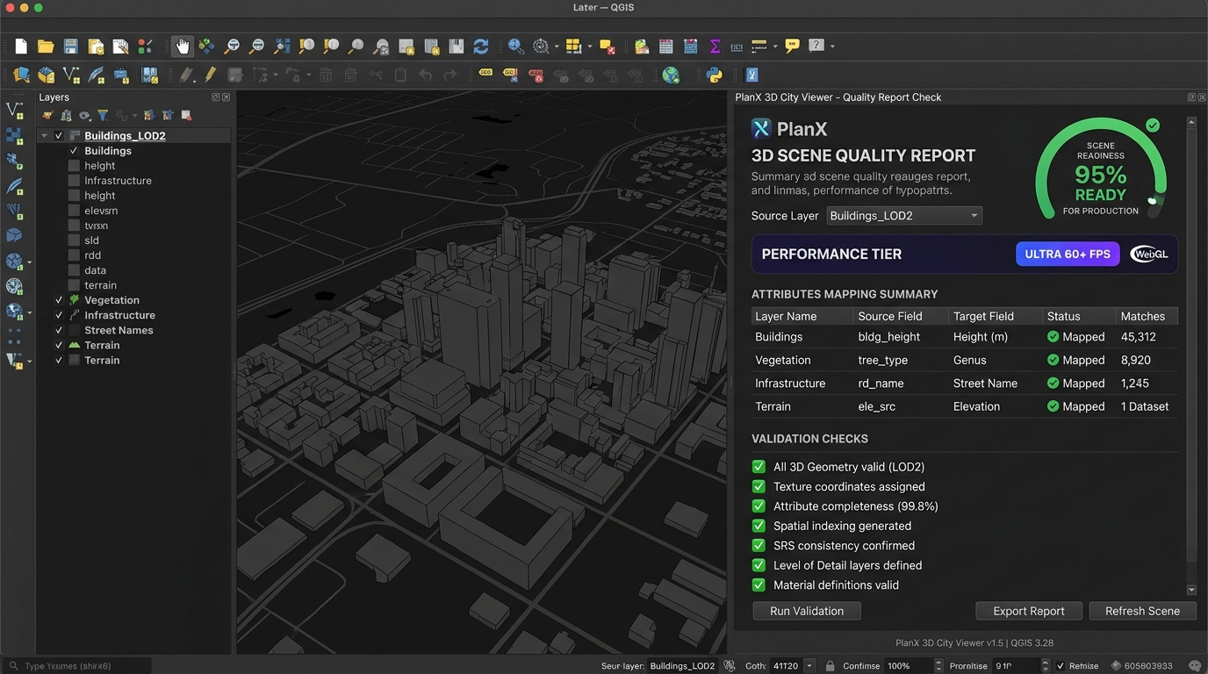The width and height of the screenshot is (1208, 674).
Task: Click the bldg_height source field cell
Action: (x=889, y=337)
